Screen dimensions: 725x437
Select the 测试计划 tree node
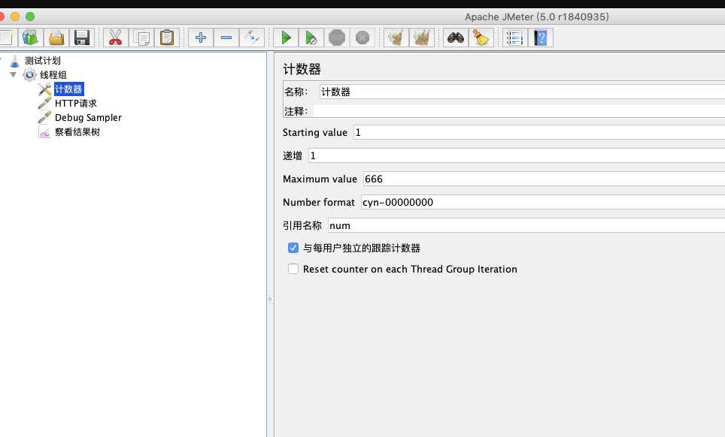[x=43, y=61]
